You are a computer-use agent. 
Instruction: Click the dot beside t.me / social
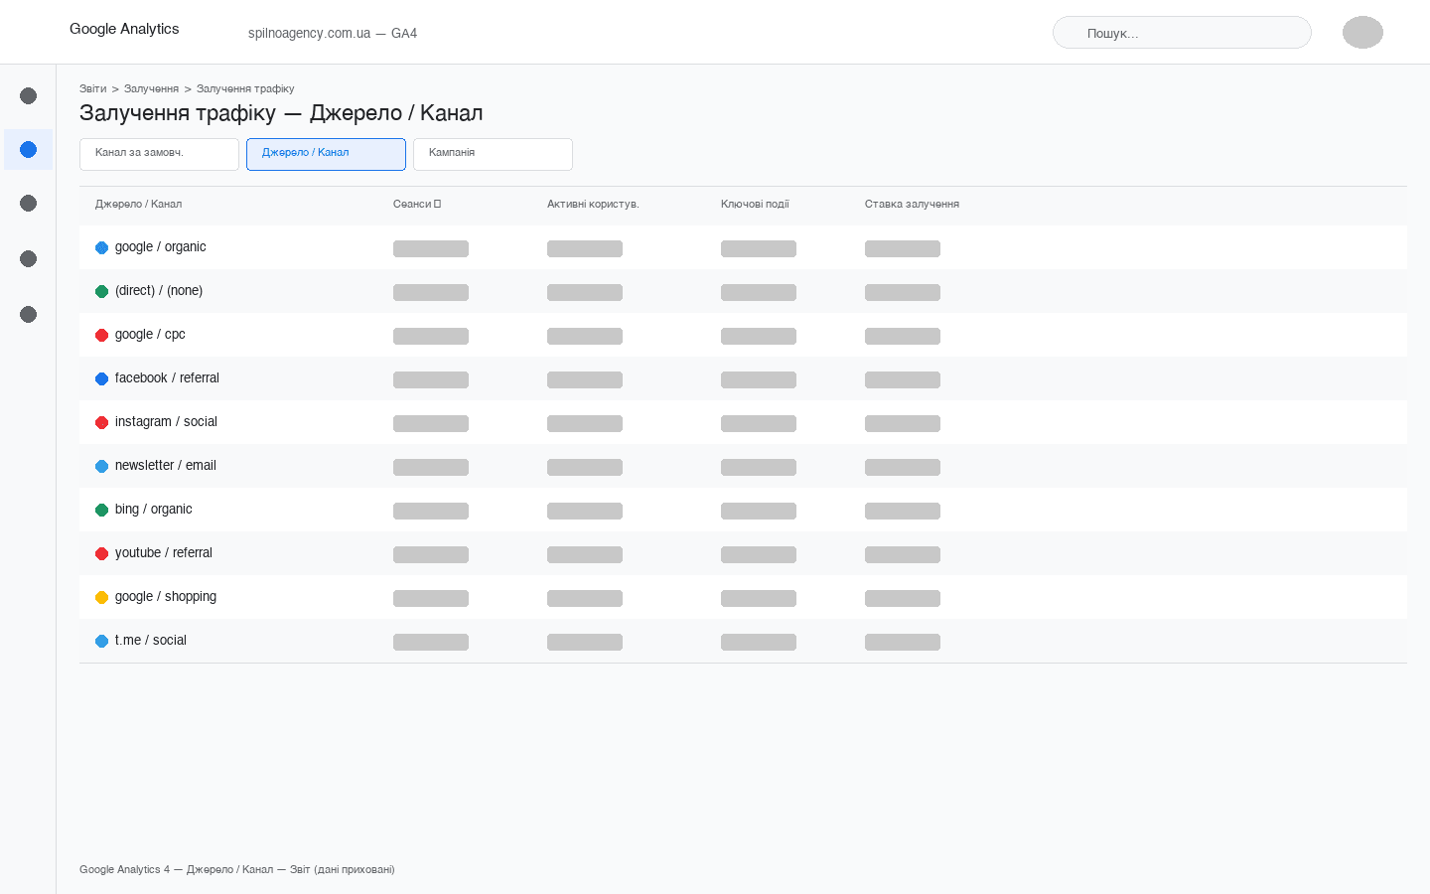coord(101,642)
